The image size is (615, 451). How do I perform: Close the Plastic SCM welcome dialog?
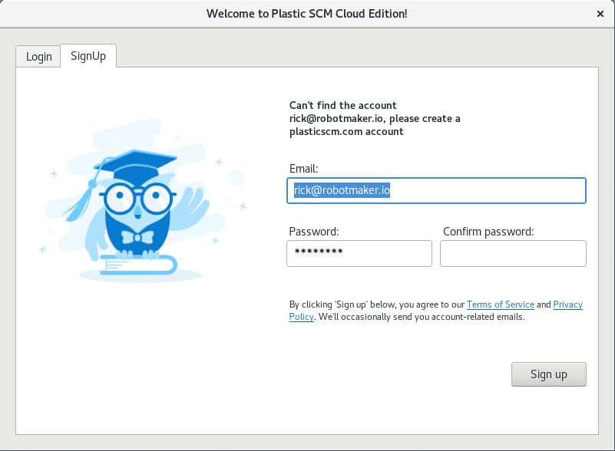click(602, 13)
